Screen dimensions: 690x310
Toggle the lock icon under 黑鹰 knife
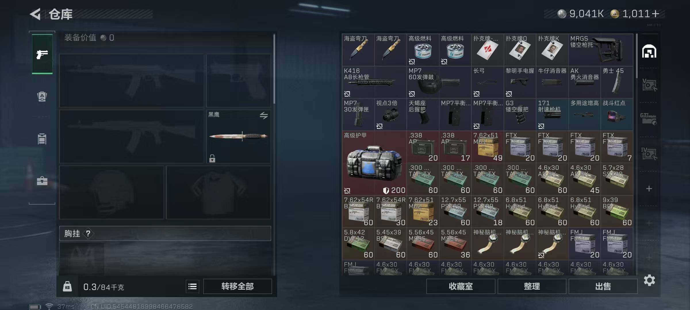point(212,158)
